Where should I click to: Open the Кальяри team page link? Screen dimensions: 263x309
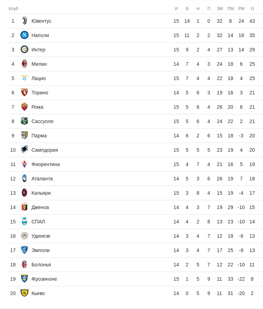tap(41, 193)
